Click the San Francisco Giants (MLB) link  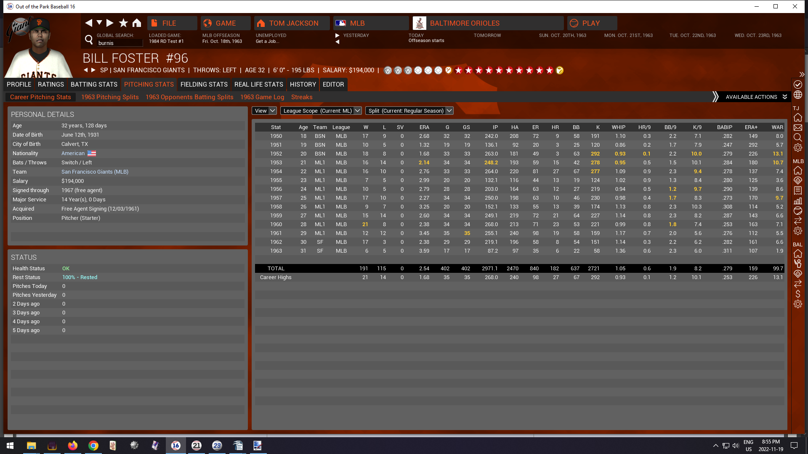pyautogui.click(x=95, y=172)
